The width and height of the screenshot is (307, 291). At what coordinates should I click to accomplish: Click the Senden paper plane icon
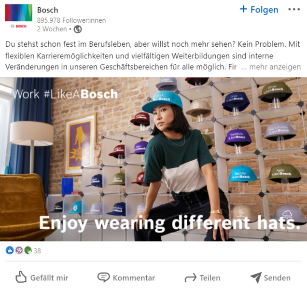tap(256, 277)
